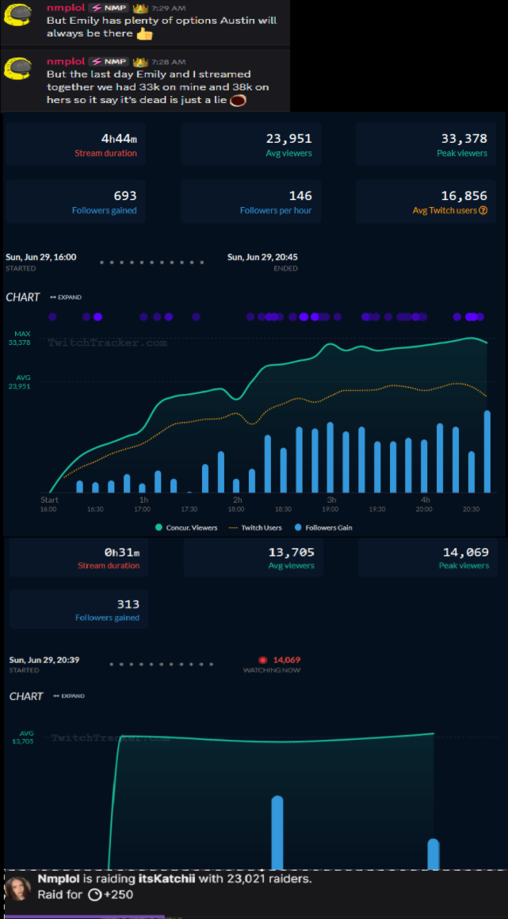This screenshot has height=919, width=508.
Task: Click the crown icon on the 7:29 AM message
Action: [140, 8]
